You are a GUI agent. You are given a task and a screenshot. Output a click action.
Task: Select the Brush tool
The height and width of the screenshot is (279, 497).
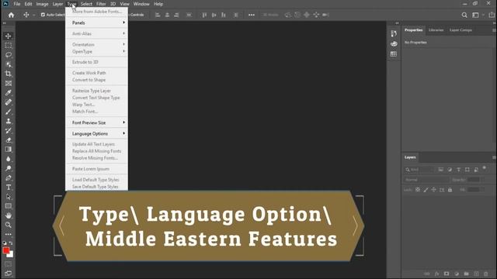point(9,112)
